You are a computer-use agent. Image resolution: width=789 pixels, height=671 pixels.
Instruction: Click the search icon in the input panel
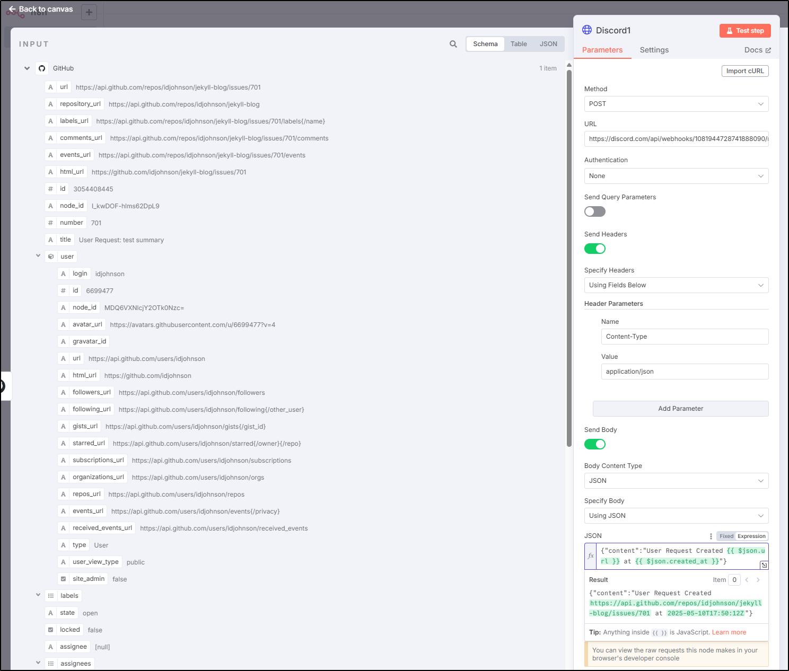[453, 44]
